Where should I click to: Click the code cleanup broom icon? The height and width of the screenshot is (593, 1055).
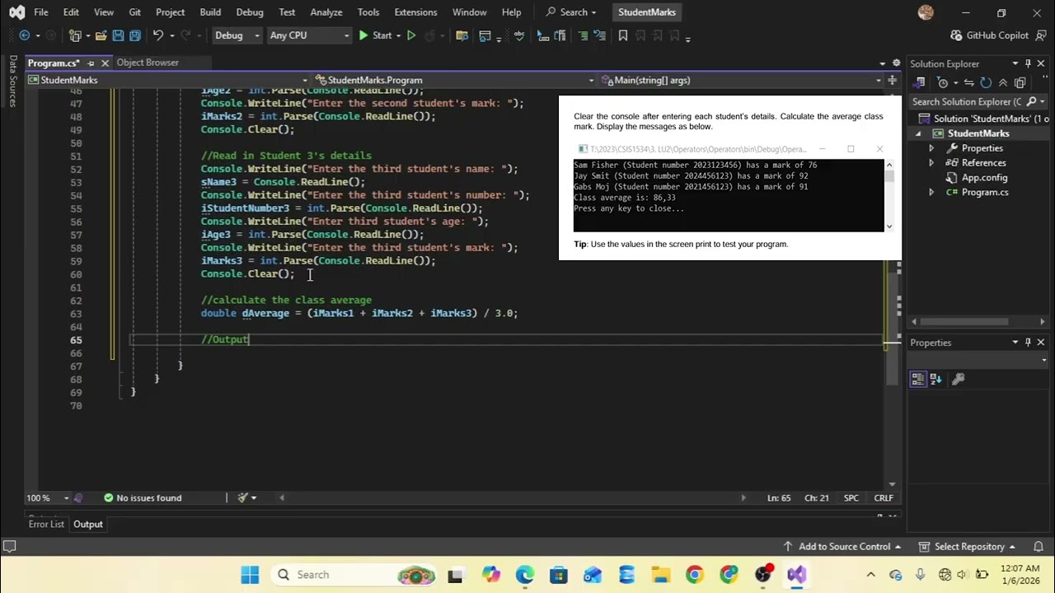[x=242, y=497]
